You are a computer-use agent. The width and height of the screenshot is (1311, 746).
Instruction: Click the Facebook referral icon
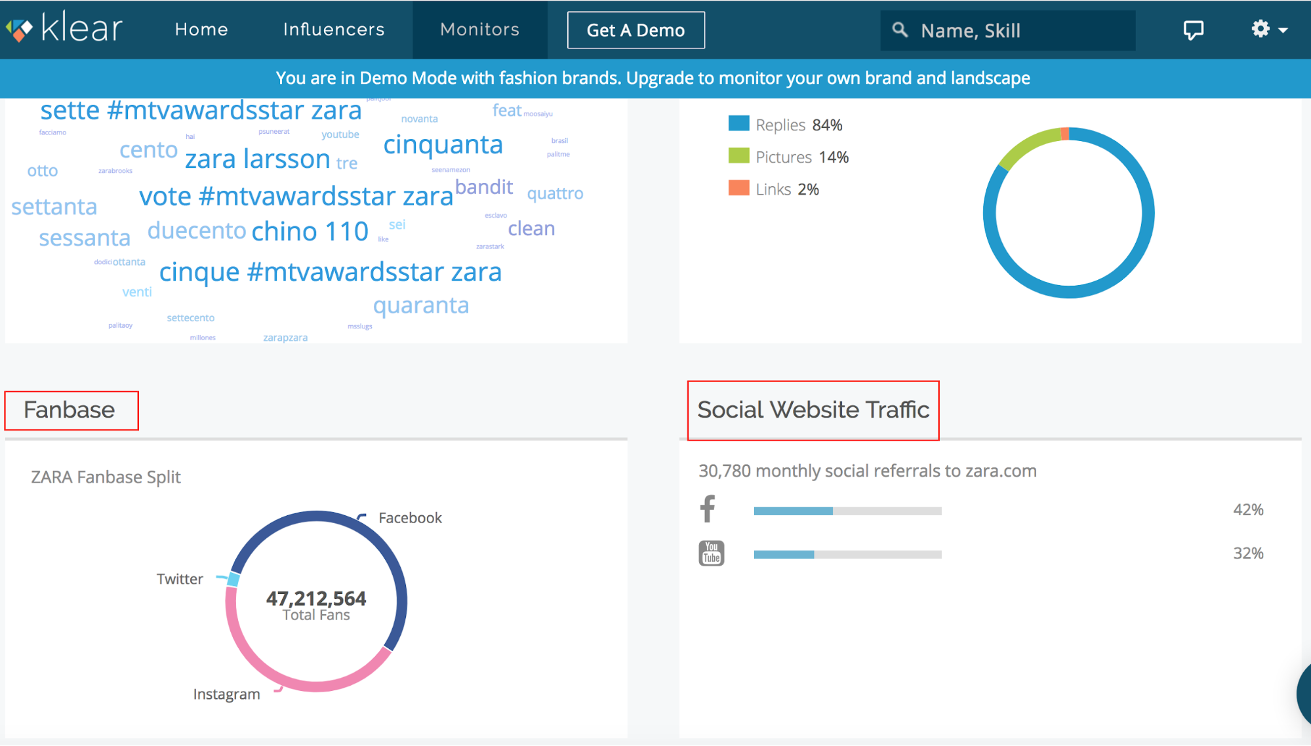point(708,509)
